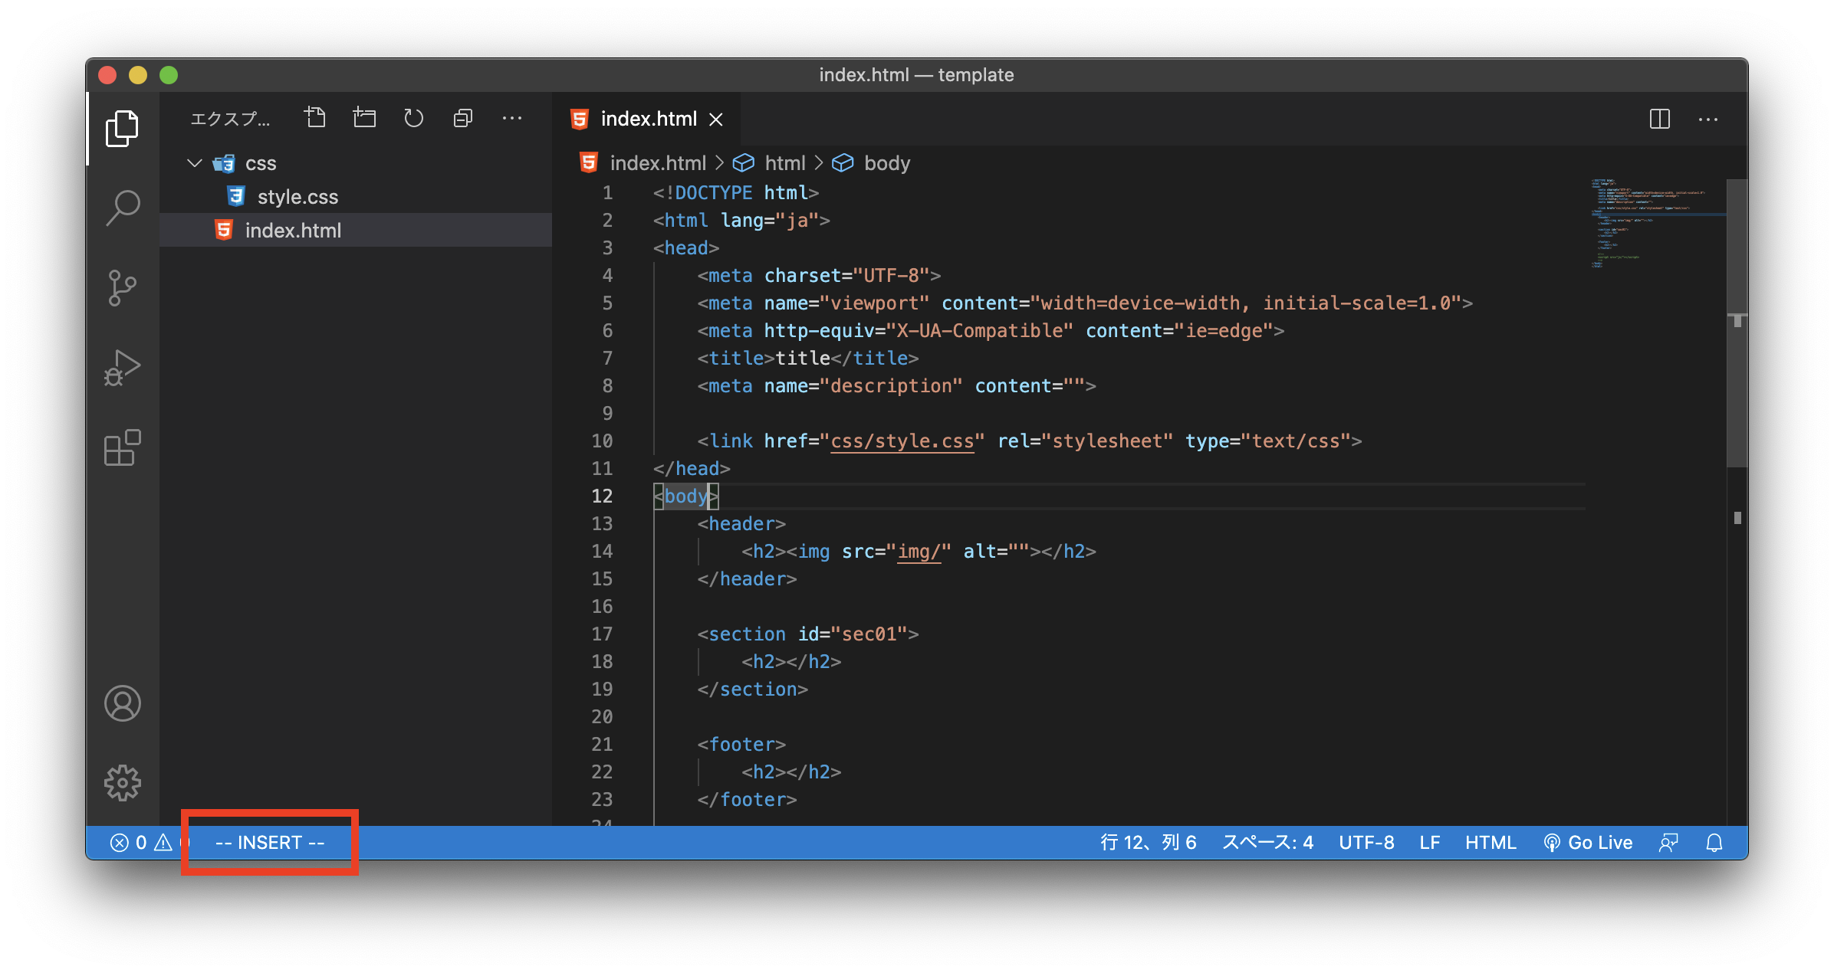Click the warnings triangle status icon

pyautogui.click(x=163, y=843)
